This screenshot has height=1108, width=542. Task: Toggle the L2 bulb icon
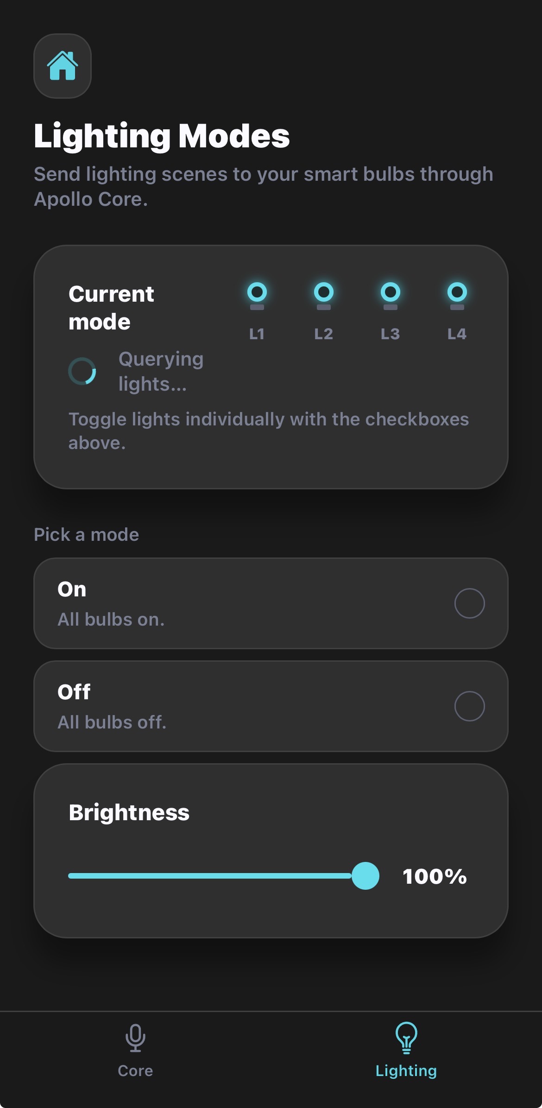pyautogui.click(x=323, y=295)
